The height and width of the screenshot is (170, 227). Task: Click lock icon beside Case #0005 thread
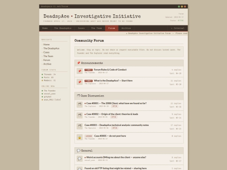point(79,137)
